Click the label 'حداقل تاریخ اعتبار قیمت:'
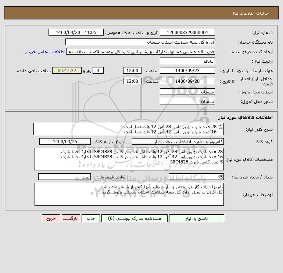 click(x=256, y=81)
